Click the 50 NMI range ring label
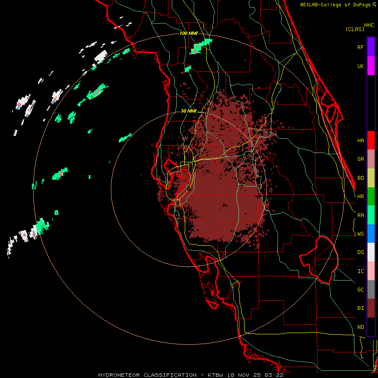The height and width of the screenshot is (378, 378). (189, 111)
